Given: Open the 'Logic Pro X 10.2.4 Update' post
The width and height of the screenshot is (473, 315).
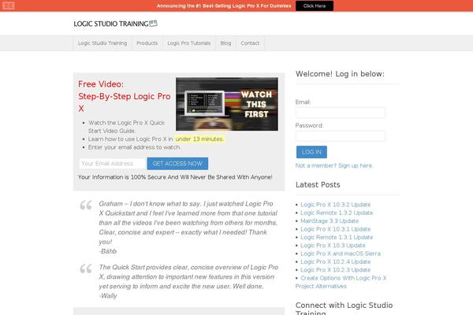Looking at the screenshot, I should point(336,261).
